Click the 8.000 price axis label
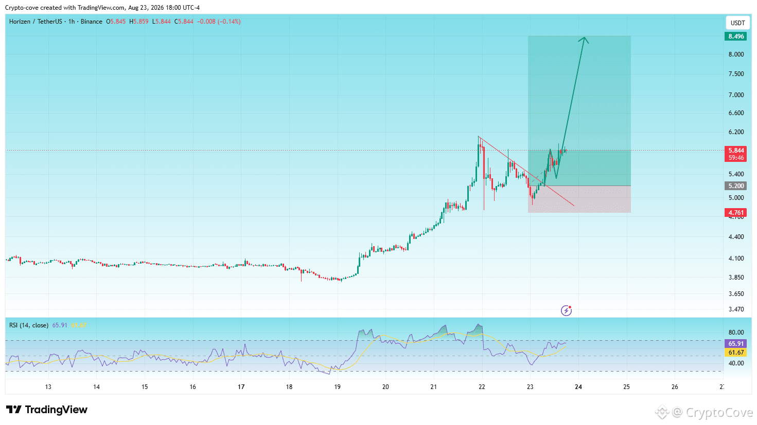This screenshot has height=425, width=757. click(x=736, y=54)
